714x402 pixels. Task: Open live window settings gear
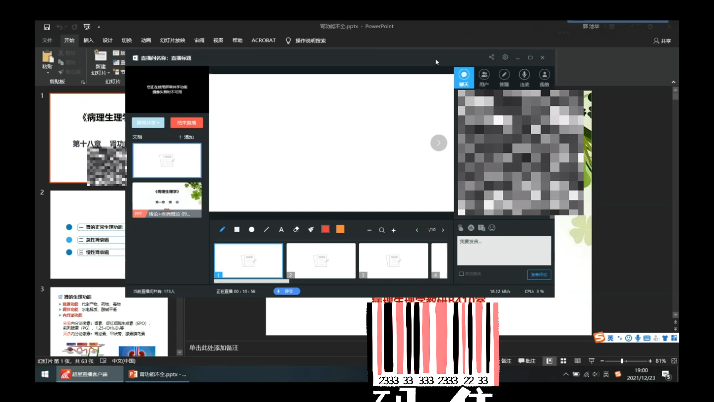point(505,57)
